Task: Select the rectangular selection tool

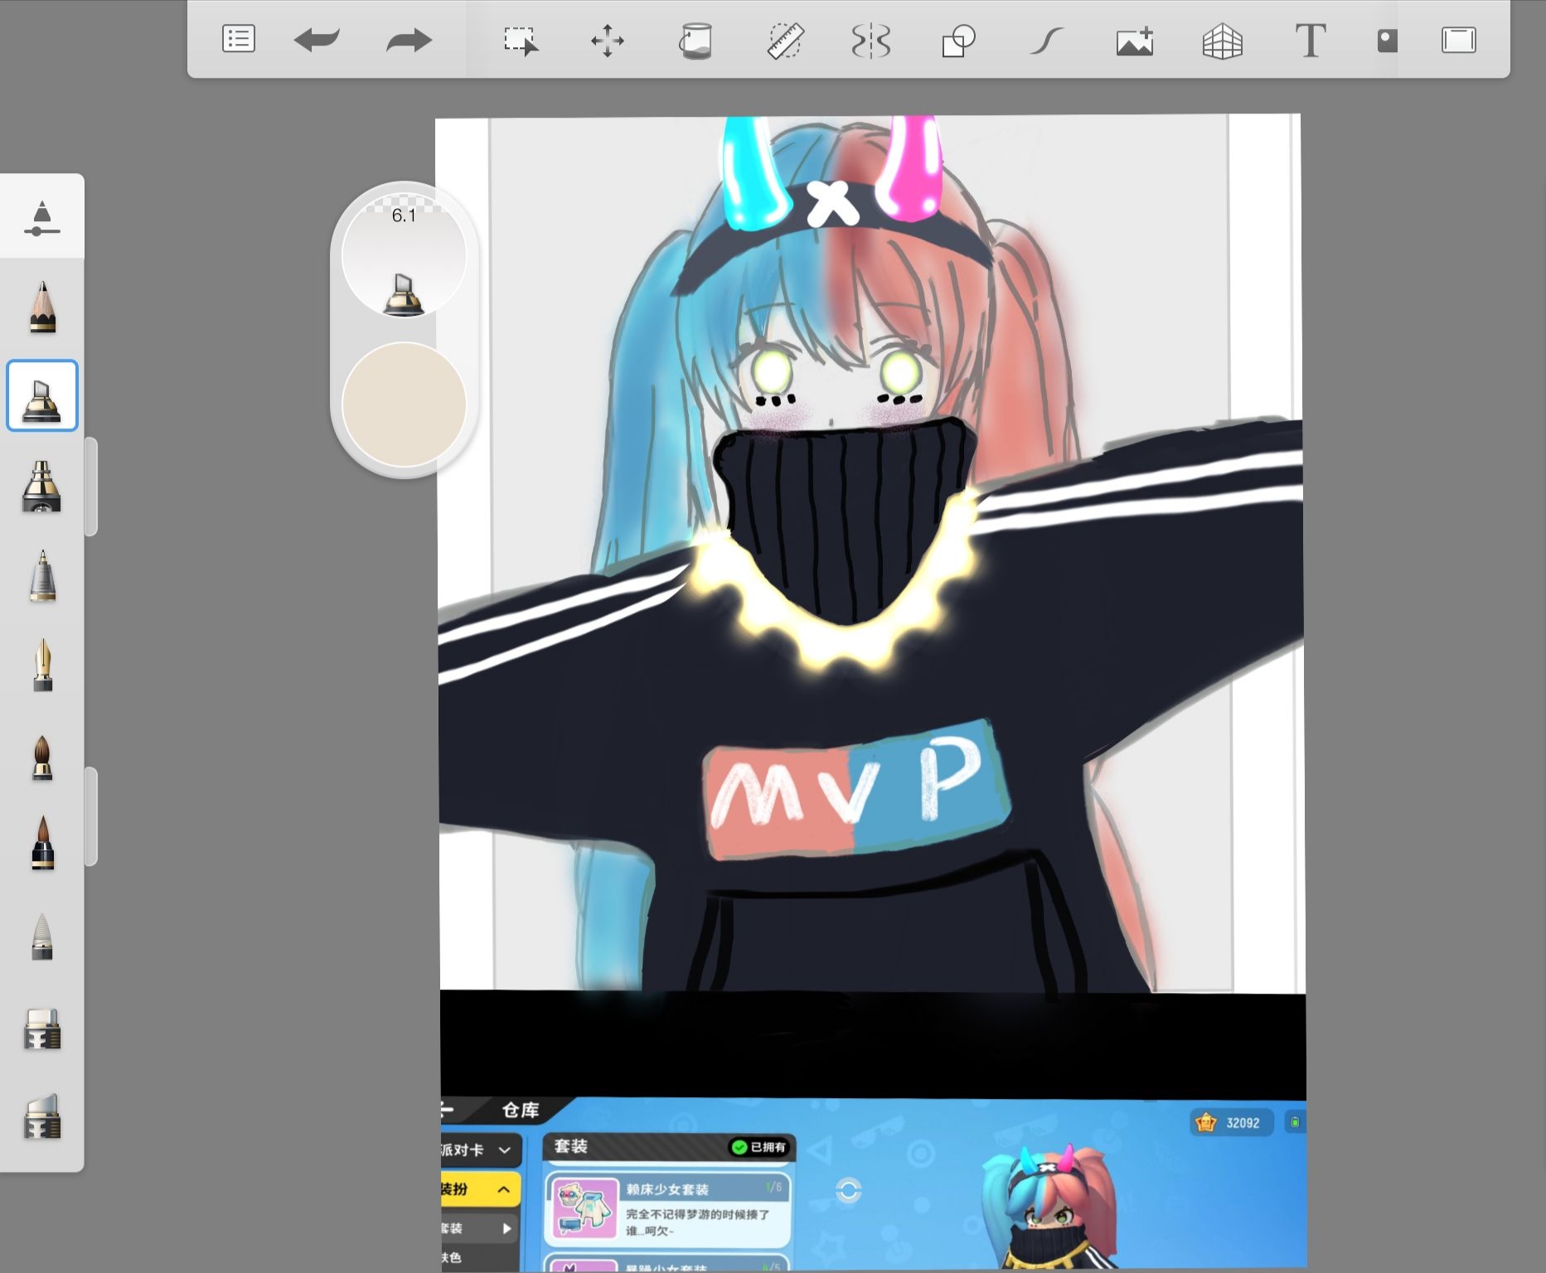Action: click(x=521, y=40)
